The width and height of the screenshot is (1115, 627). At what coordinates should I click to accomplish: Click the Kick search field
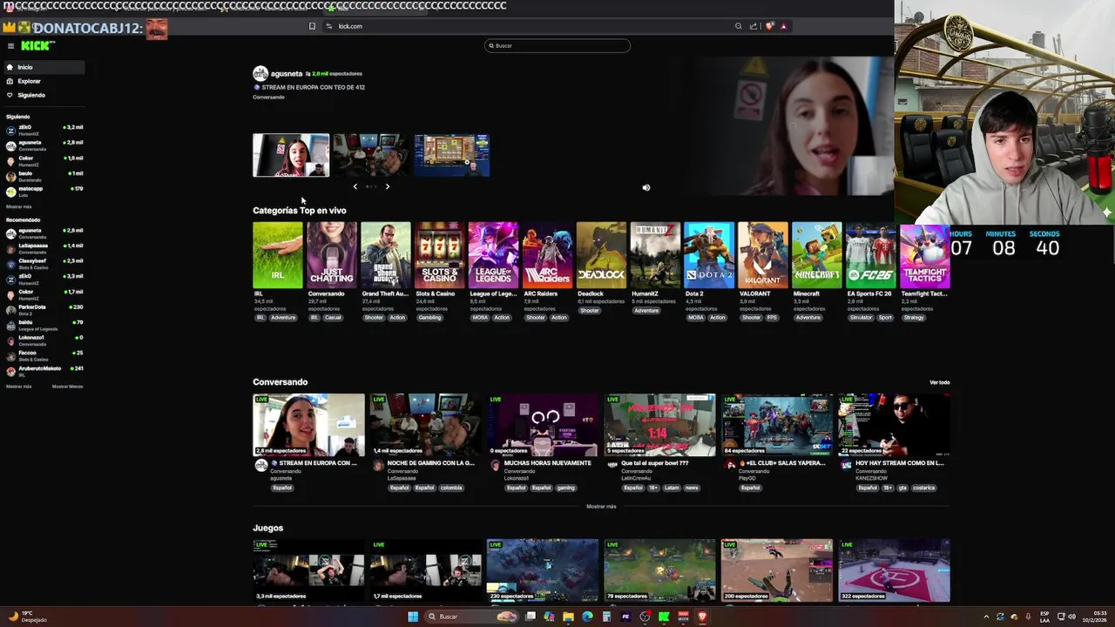(x=557, y=45)
